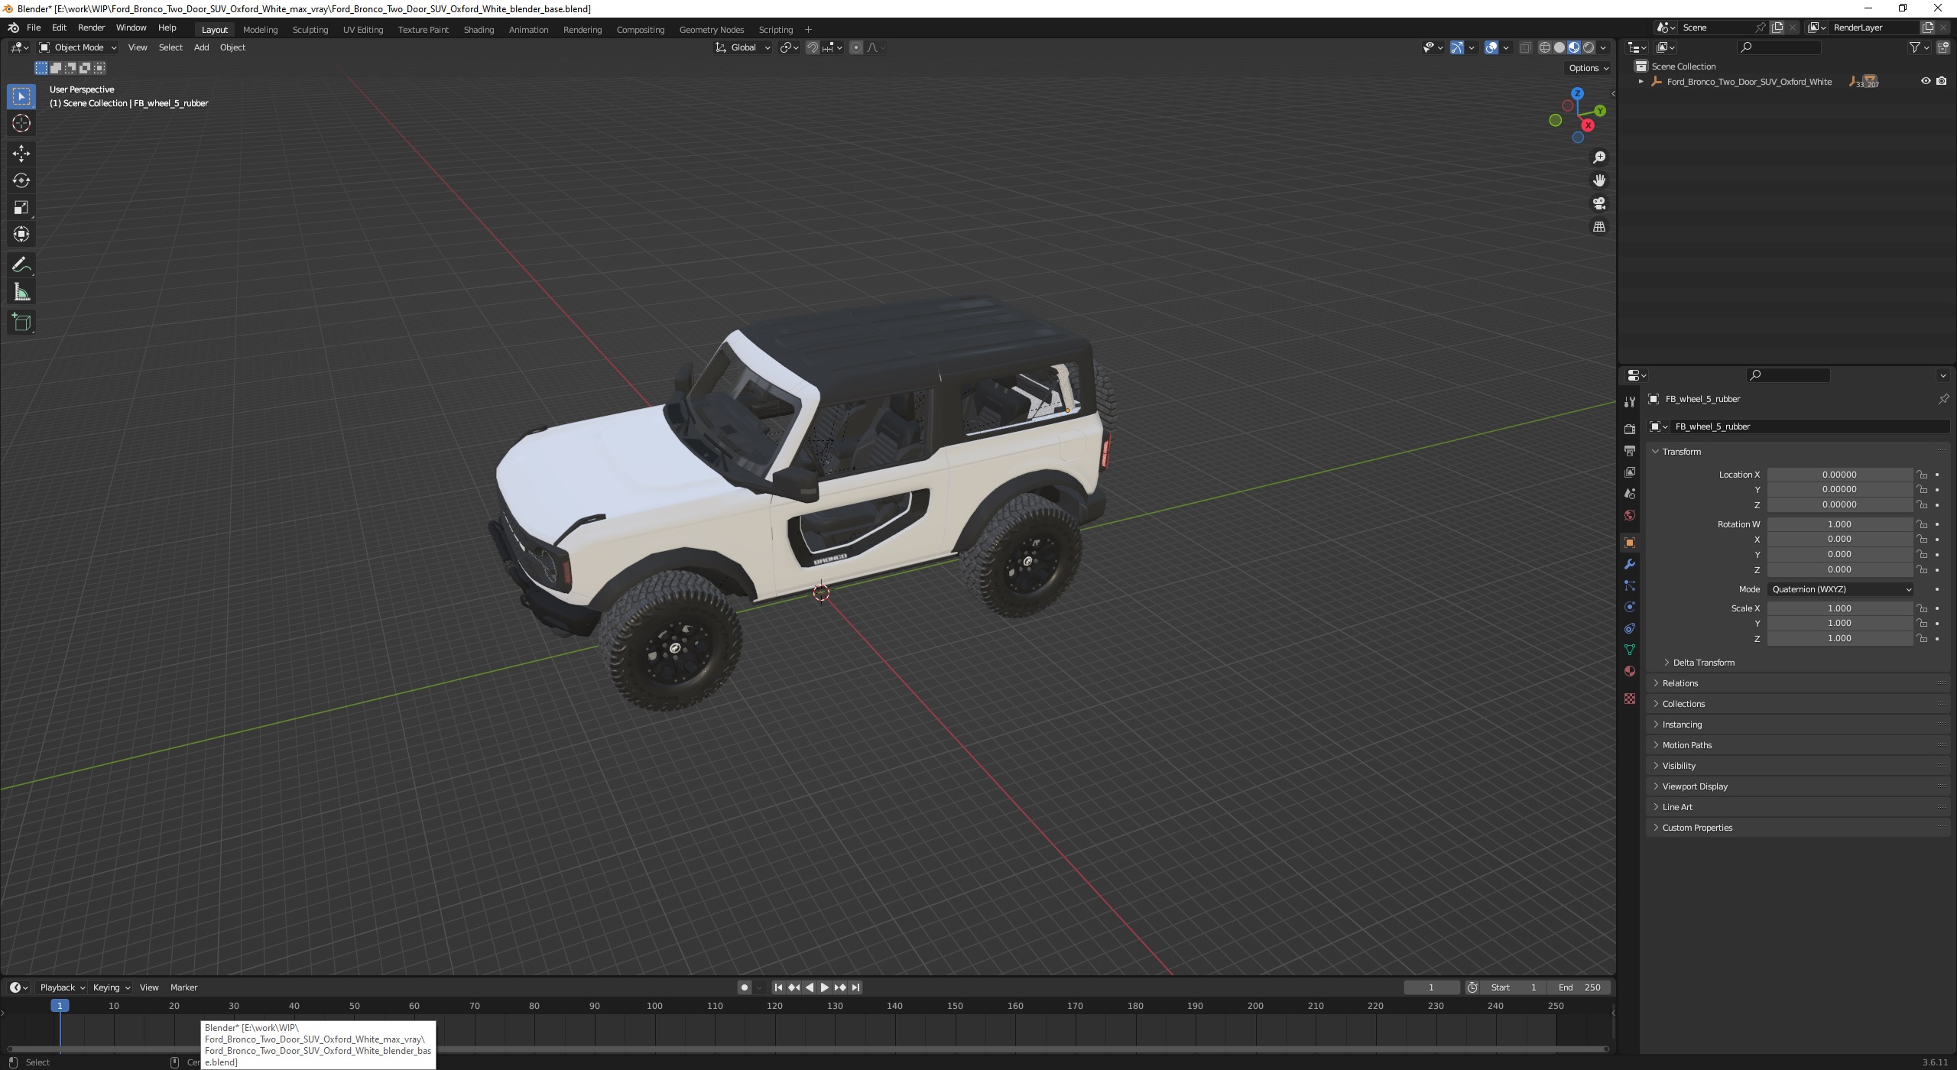Screen dimensions: 1957x1070
Task: Activate the combined Transform tool
Action: tap(21, 234)
